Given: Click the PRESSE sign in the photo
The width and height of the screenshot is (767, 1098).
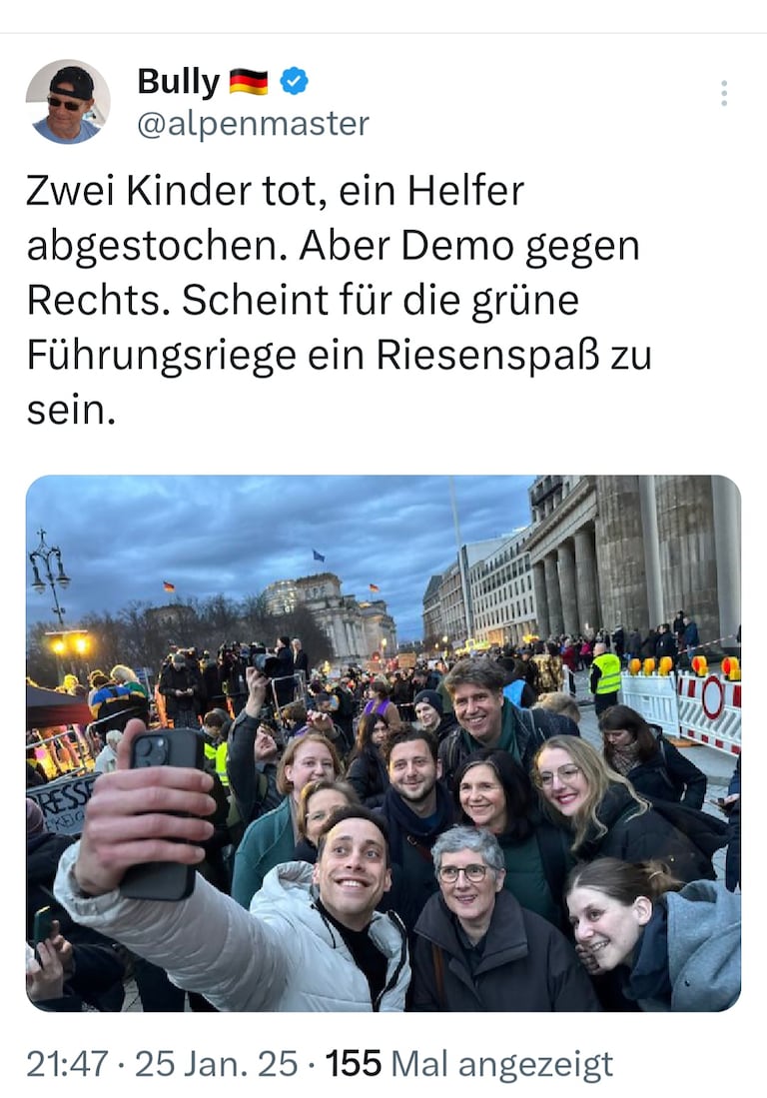Looking at the screenshot, I should tap(61, 804).
